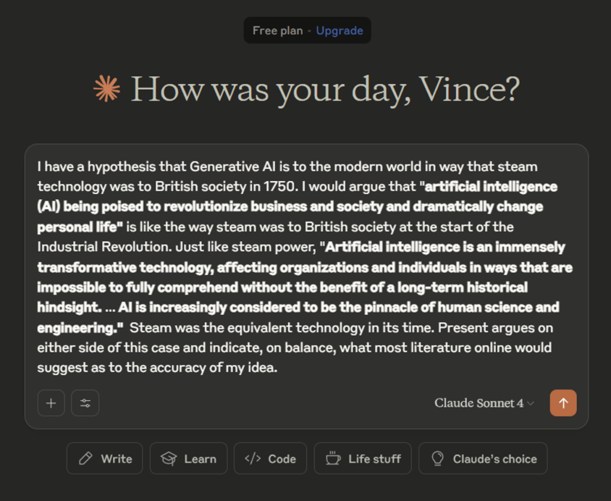This screenshot has width=611, height=501.
Task: Click the orange Claude starburst logo
Action: click(107, 89)
